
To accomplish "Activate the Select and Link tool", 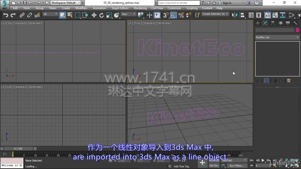I will [x=22, y=15].
